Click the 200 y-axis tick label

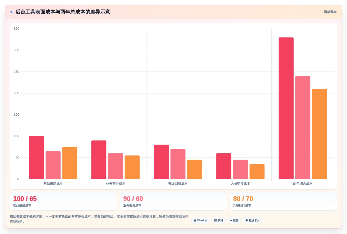pos(16,93)
